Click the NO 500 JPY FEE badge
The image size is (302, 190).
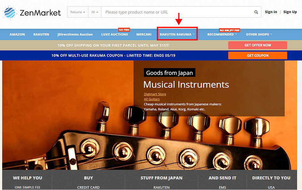click(229, 30)
